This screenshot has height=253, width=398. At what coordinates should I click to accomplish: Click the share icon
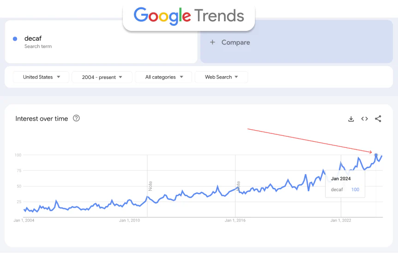click(x=378, y=119)
